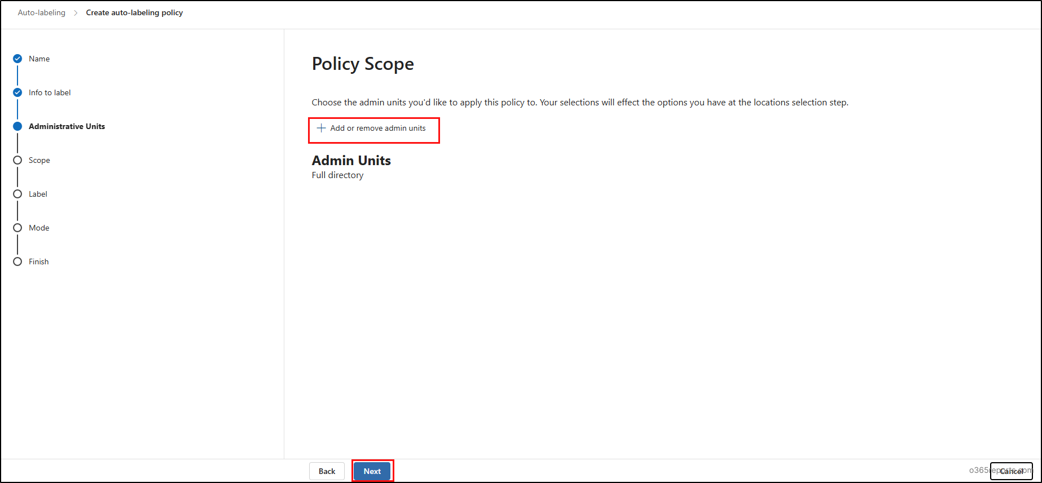This screenshot has width=1042, height=483.
Task: Click the plus icon for admin units
Action: tap(321, 128)
